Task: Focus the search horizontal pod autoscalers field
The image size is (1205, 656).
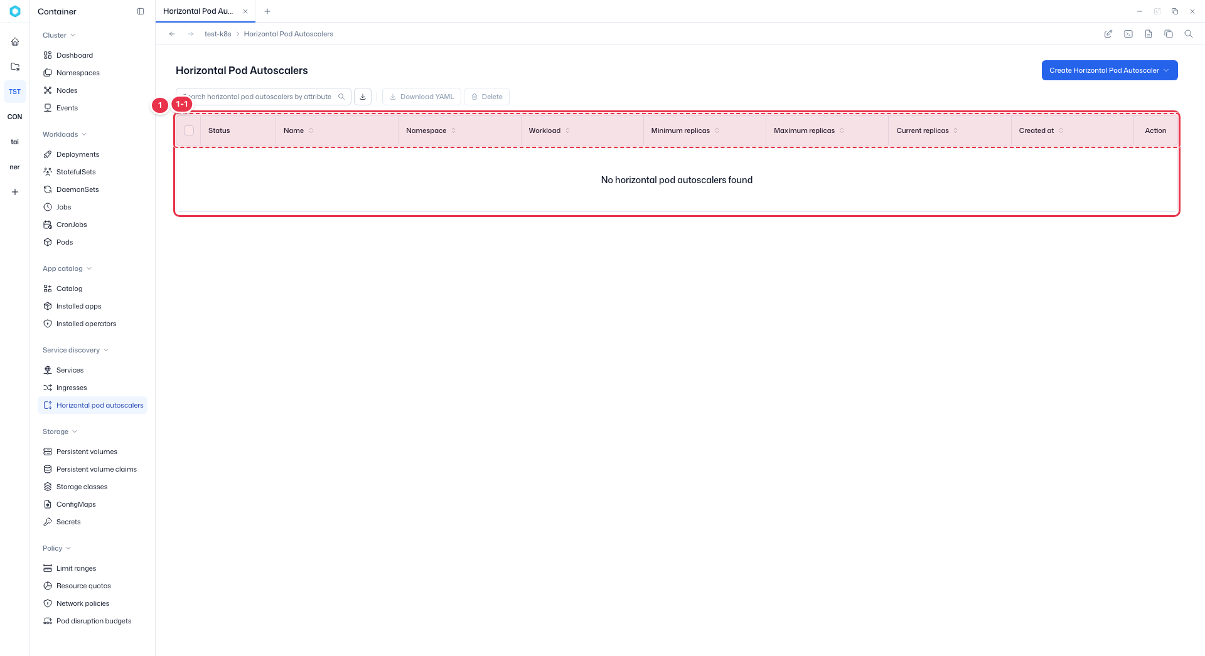Action: point(264,97)
